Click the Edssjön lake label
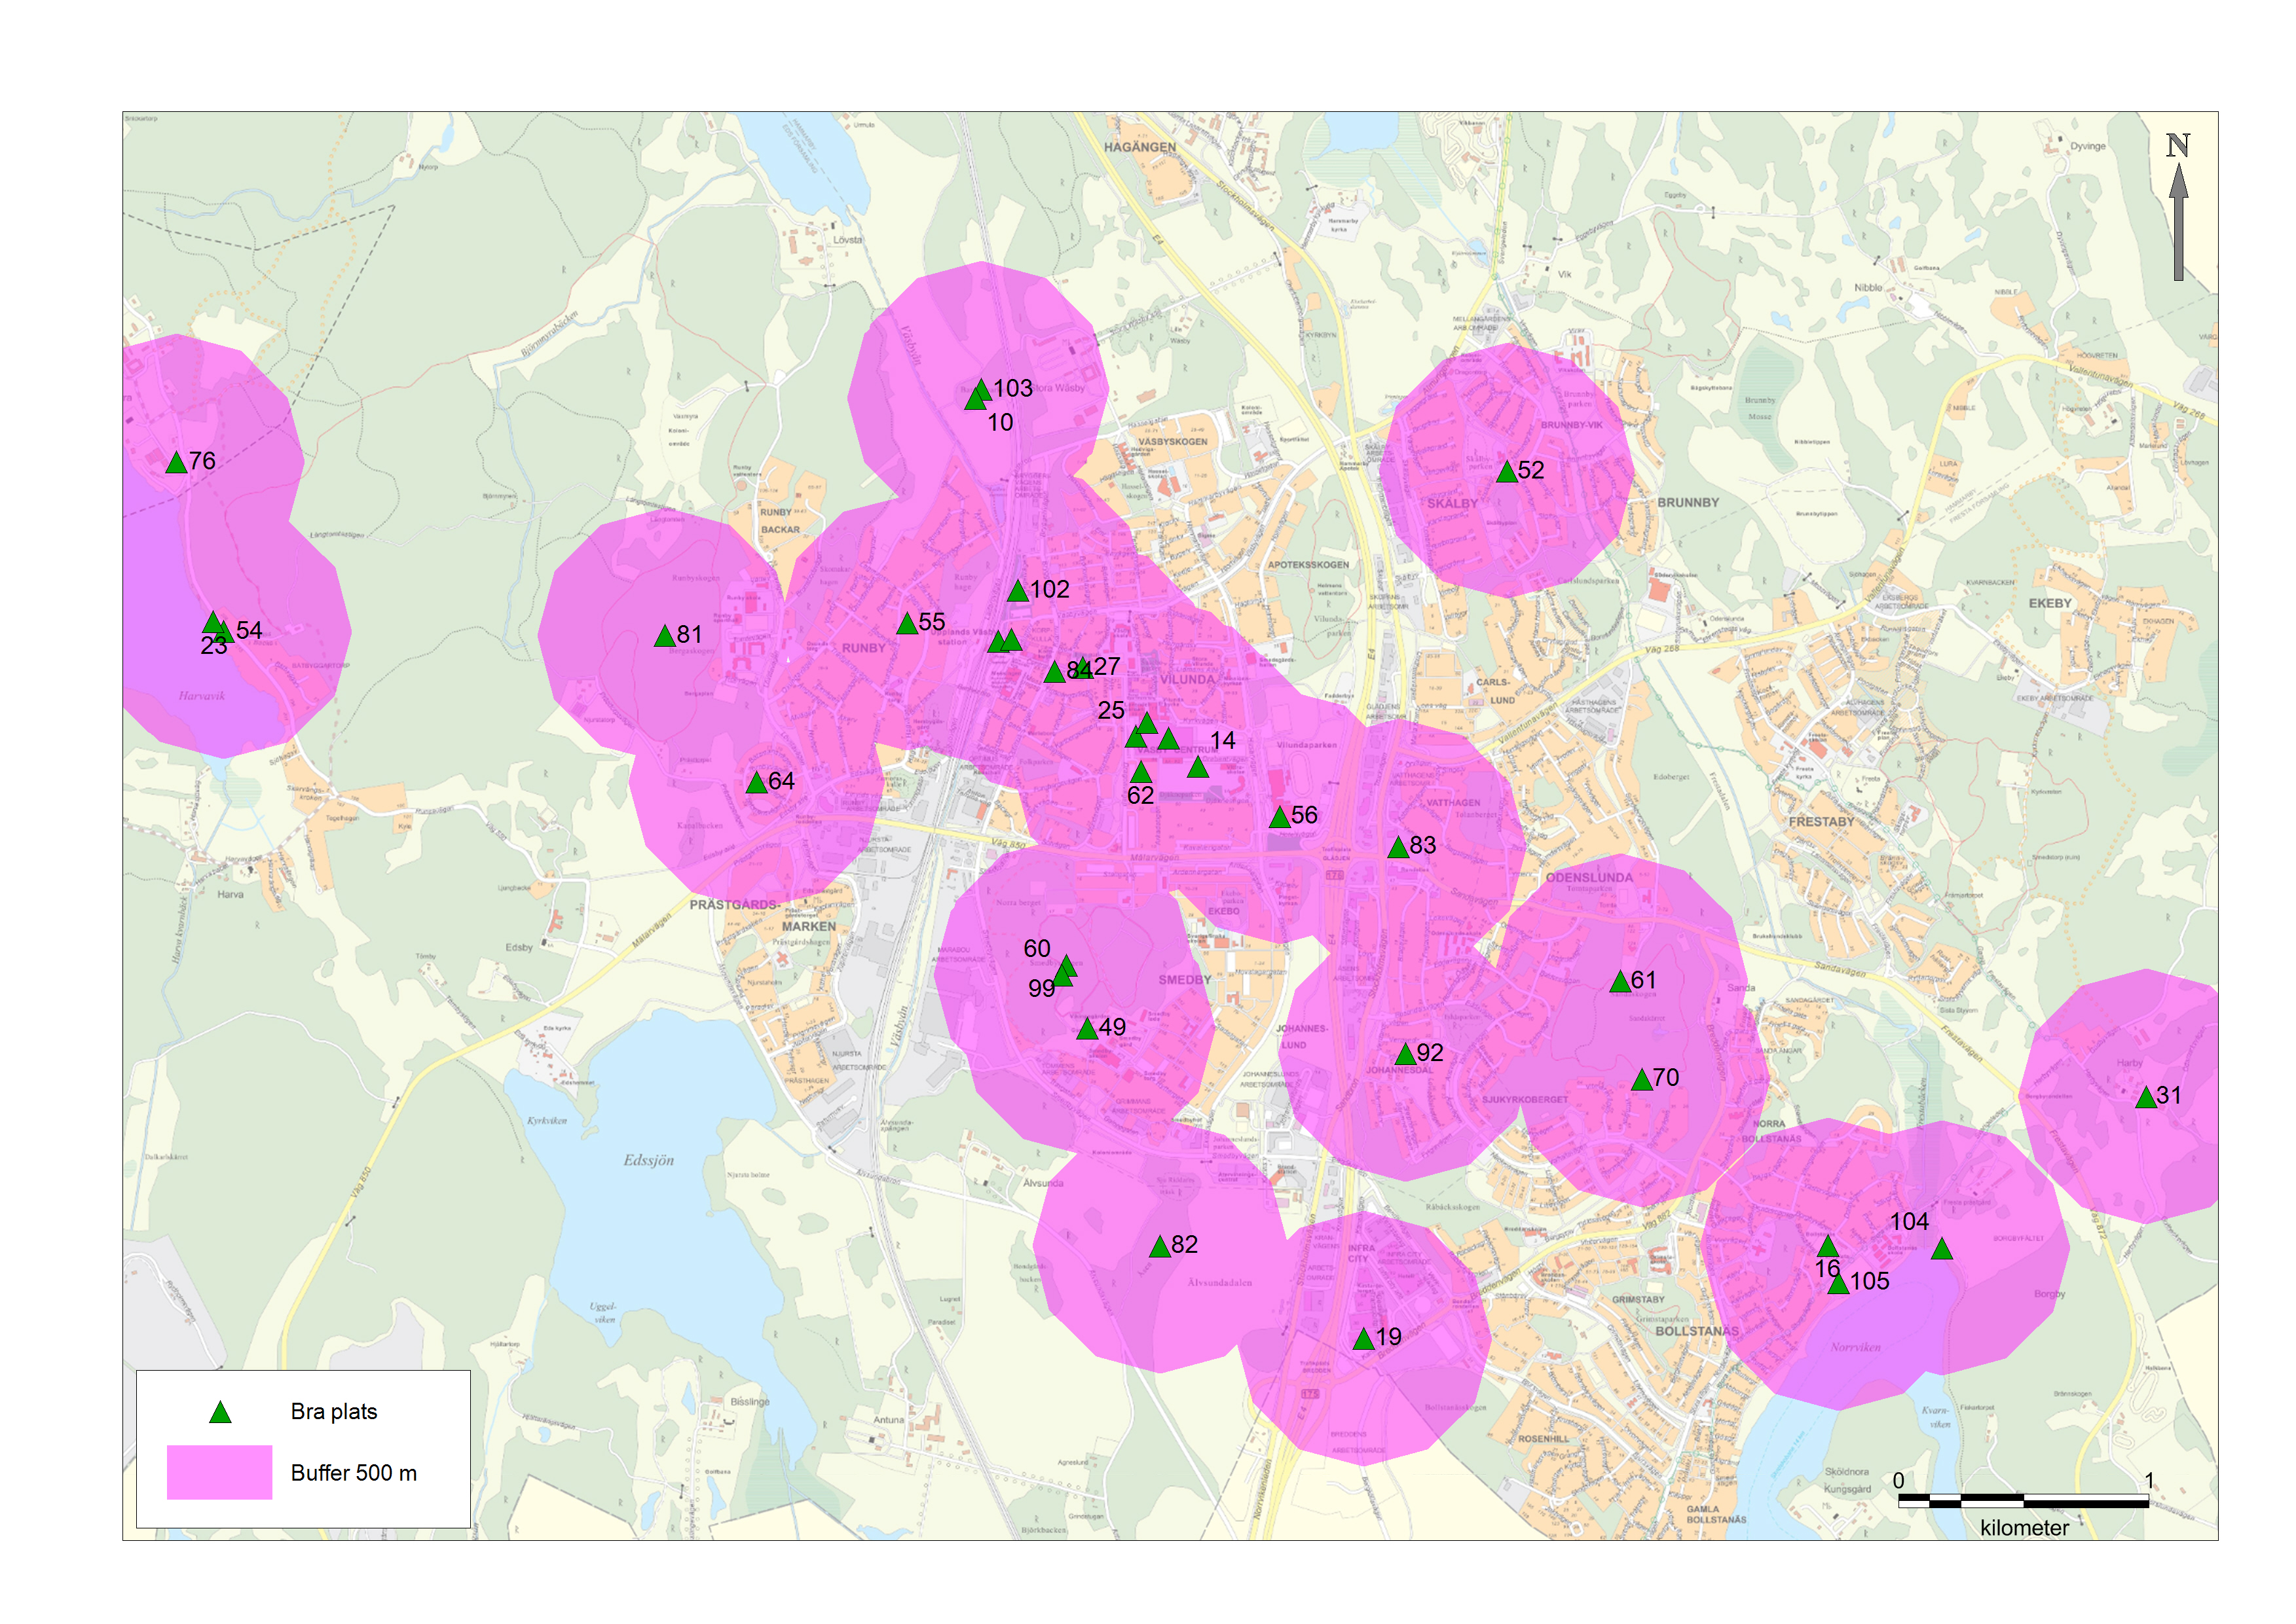 (648, 1161)
